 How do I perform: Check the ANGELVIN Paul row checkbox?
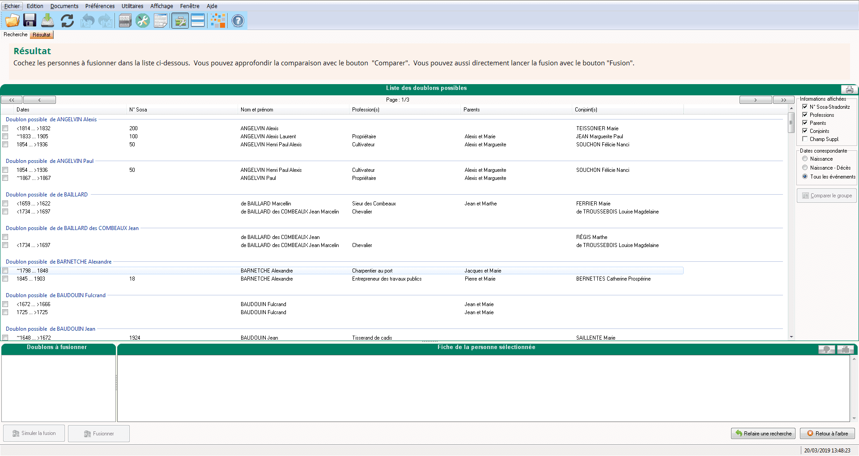(x=5, y=178)
